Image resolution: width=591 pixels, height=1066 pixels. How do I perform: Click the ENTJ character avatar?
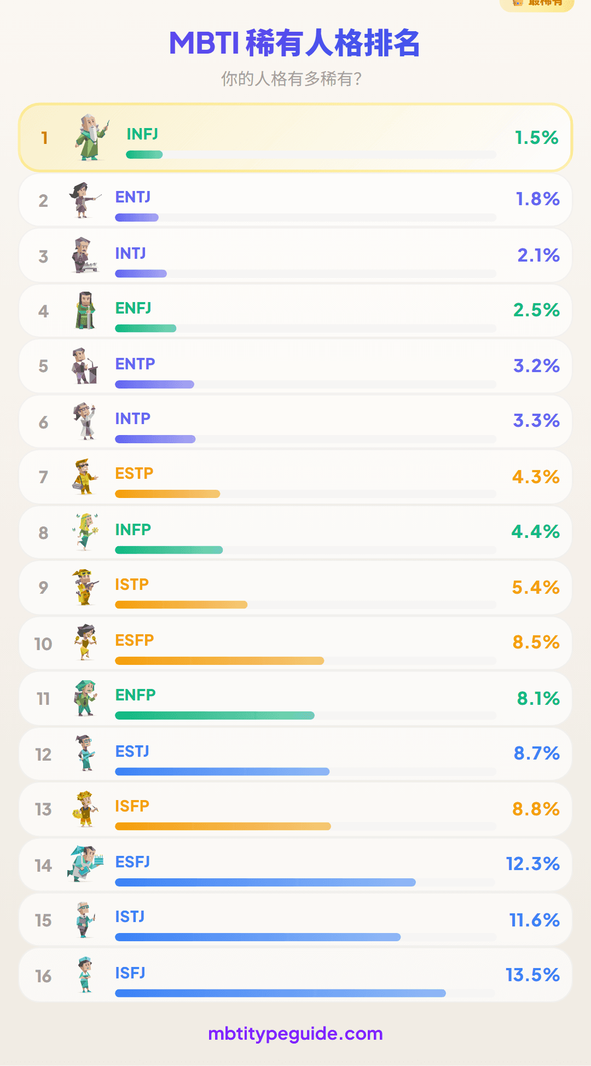click(x=85, y=200)
